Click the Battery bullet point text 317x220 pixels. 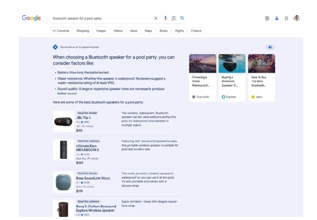[x=83, y=72]
